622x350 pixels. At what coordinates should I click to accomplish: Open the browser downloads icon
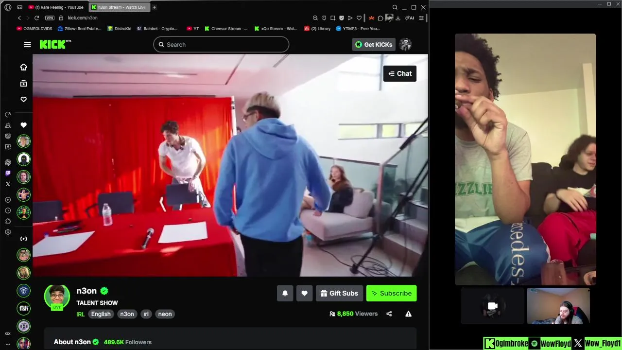(398, 18)
